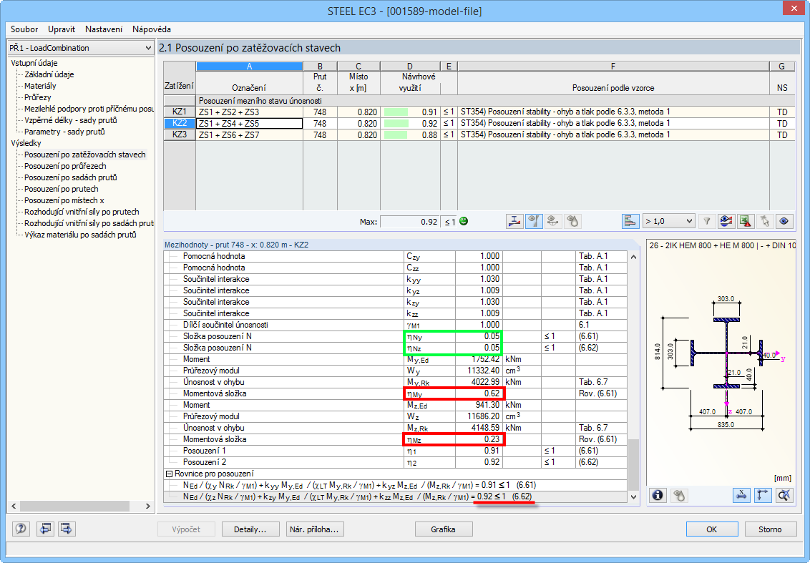Click the OK button
Screen dimensions: 810x563
point(711,529)
